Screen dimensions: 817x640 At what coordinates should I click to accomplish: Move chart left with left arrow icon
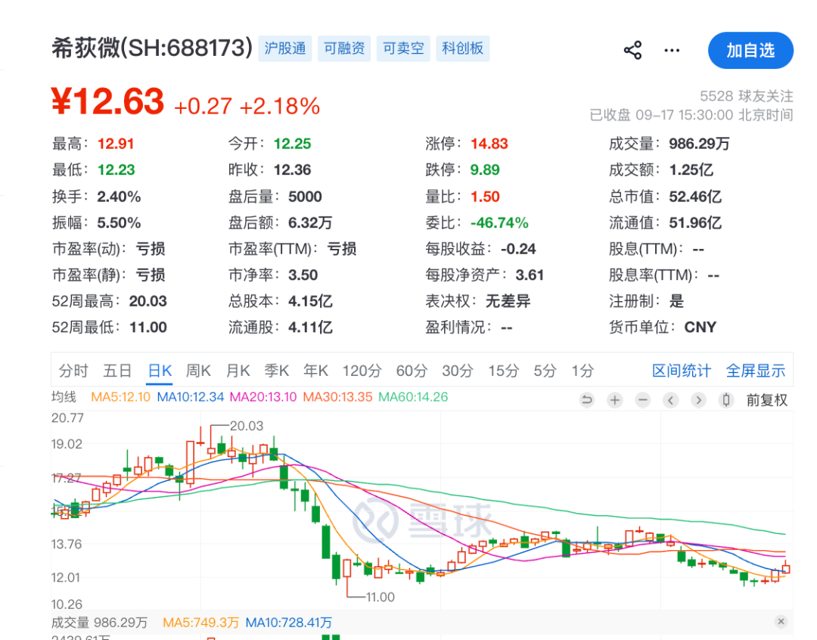(x=670, y=400)
